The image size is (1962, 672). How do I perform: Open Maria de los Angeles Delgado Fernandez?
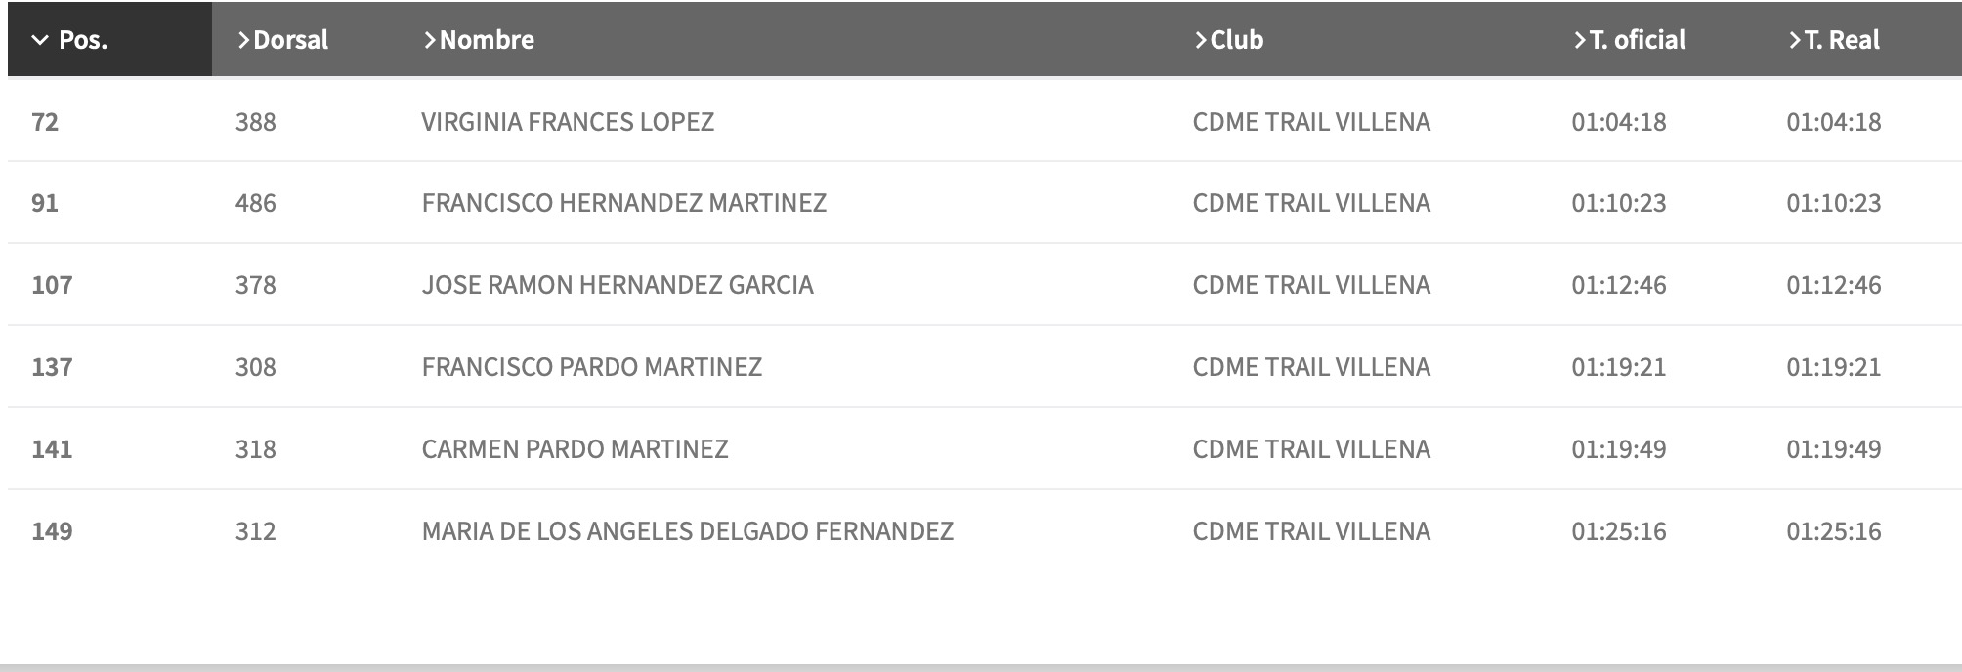(x=687, y=531)
